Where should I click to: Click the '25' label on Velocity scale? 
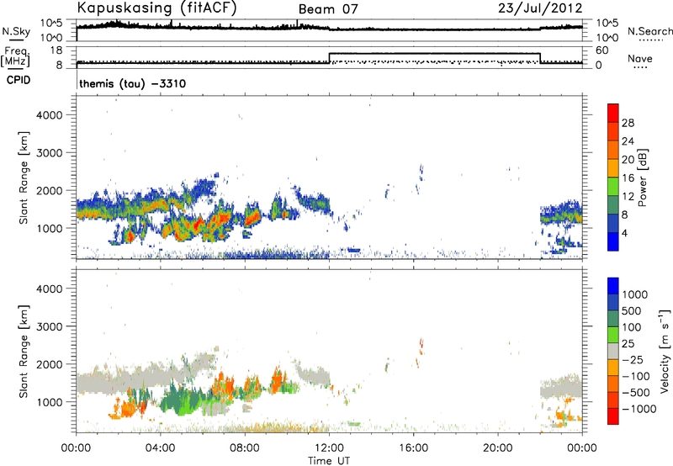[628, 343]
